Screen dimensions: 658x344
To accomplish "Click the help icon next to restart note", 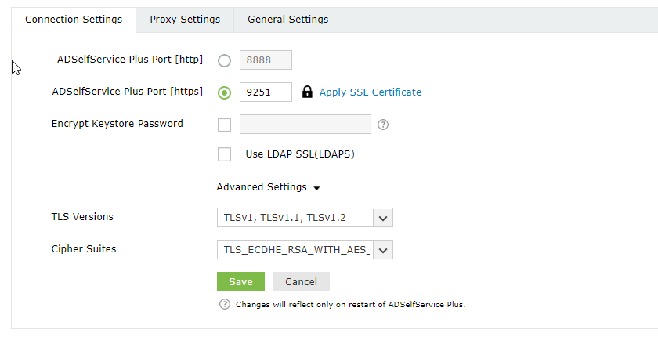I will [x=225, y=304].
